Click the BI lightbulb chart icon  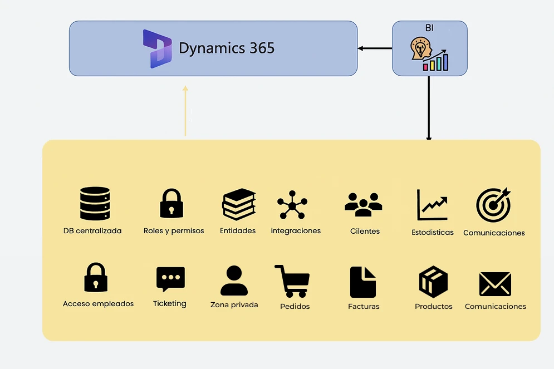pos(430,55)
